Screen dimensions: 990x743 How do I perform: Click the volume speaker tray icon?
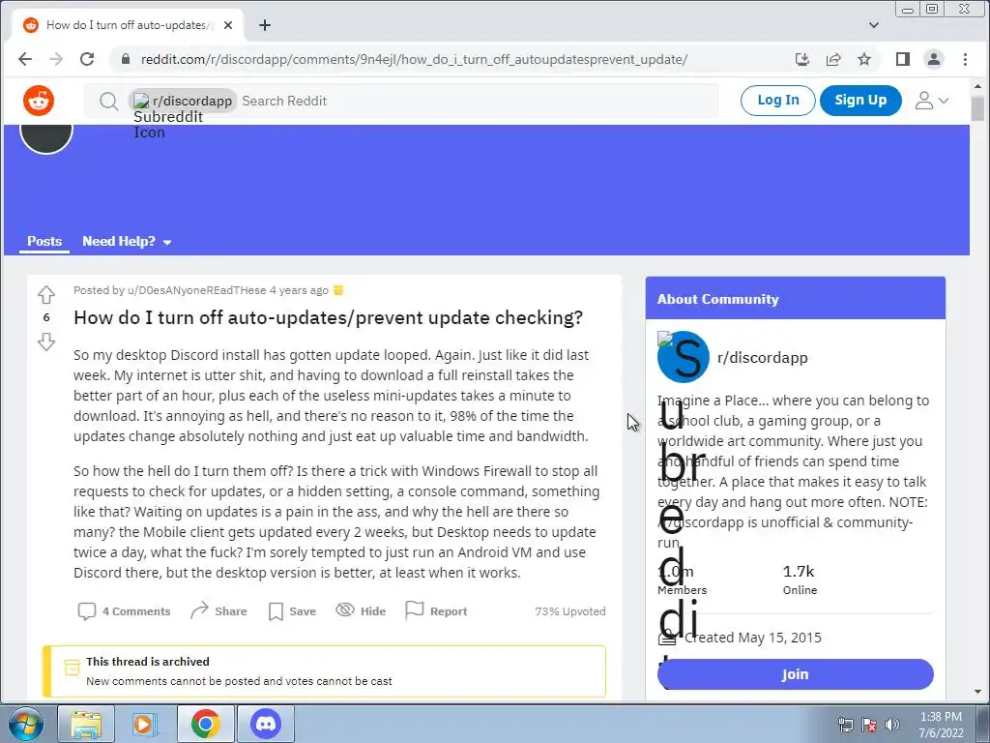click(891, 725)
